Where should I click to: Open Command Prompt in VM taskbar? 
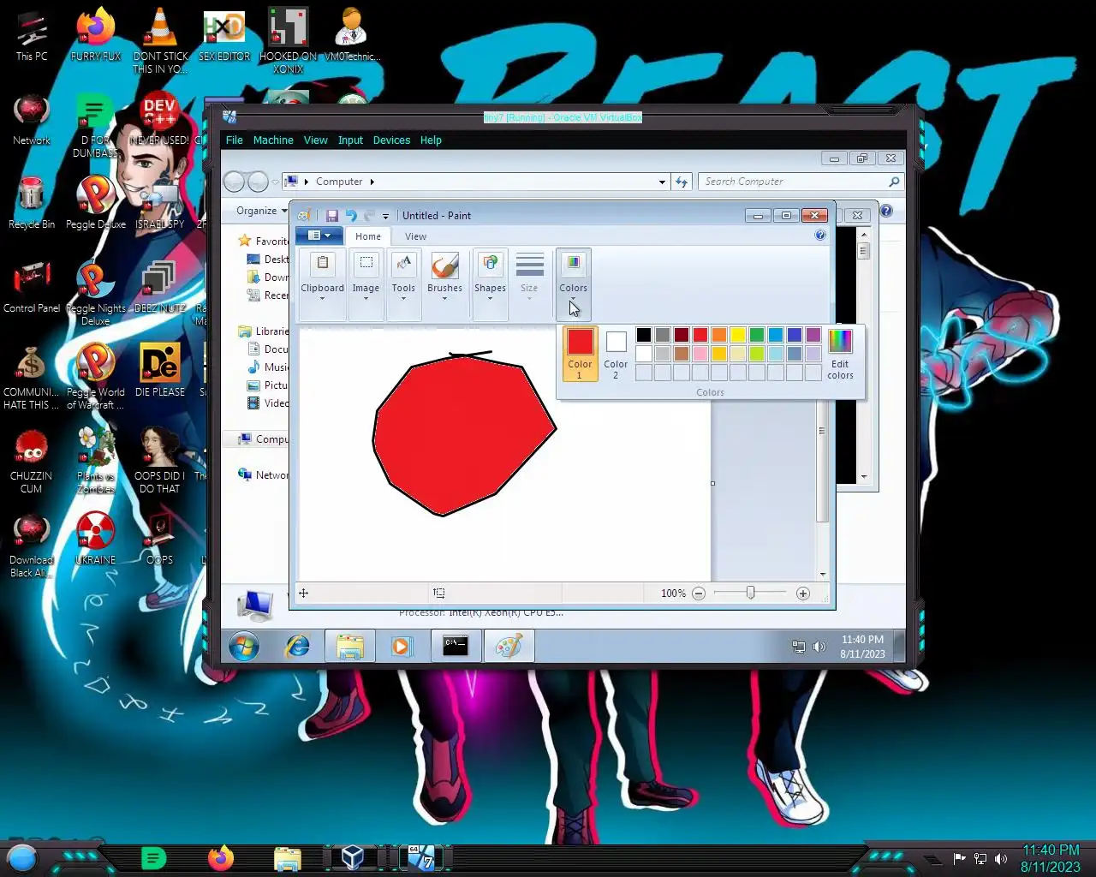point(456,646)
